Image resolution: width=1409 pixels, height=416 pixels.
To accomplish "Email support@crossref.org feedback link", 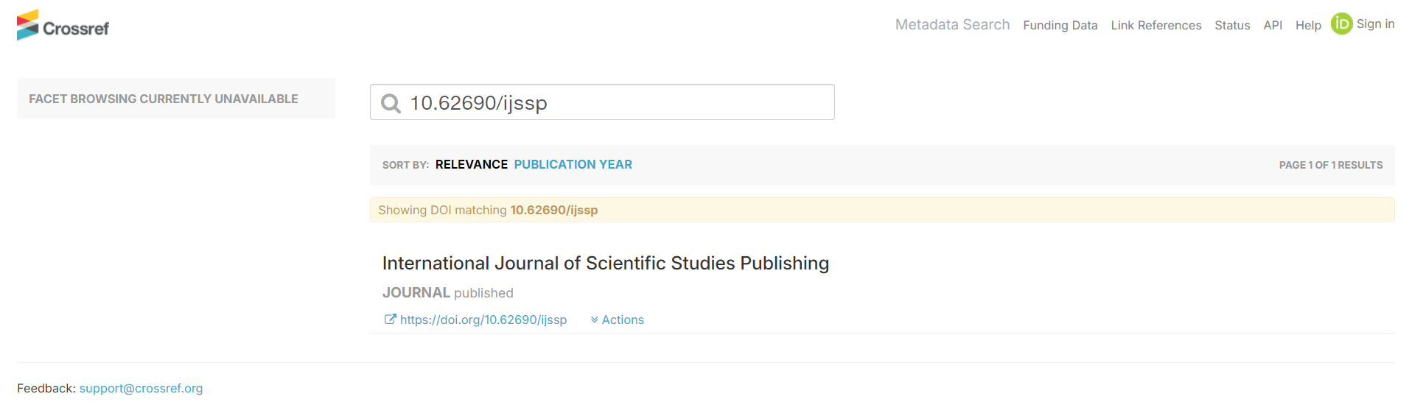I will pyautogui.click(x=141, y=388).
